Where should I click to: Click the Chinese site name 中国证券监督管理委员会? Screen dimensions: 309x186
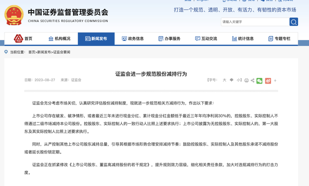68,12
